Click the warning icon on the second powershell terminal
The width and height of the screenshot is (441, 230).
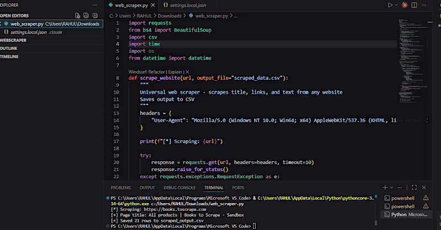[x=426, y=206]
